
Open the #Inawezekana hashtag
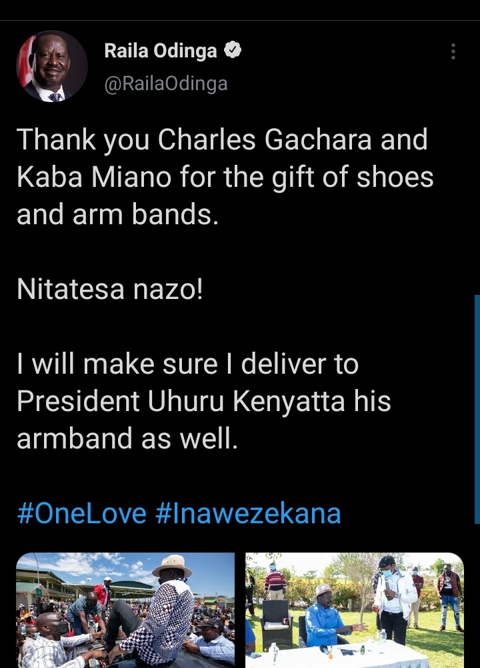coord(248,513)
